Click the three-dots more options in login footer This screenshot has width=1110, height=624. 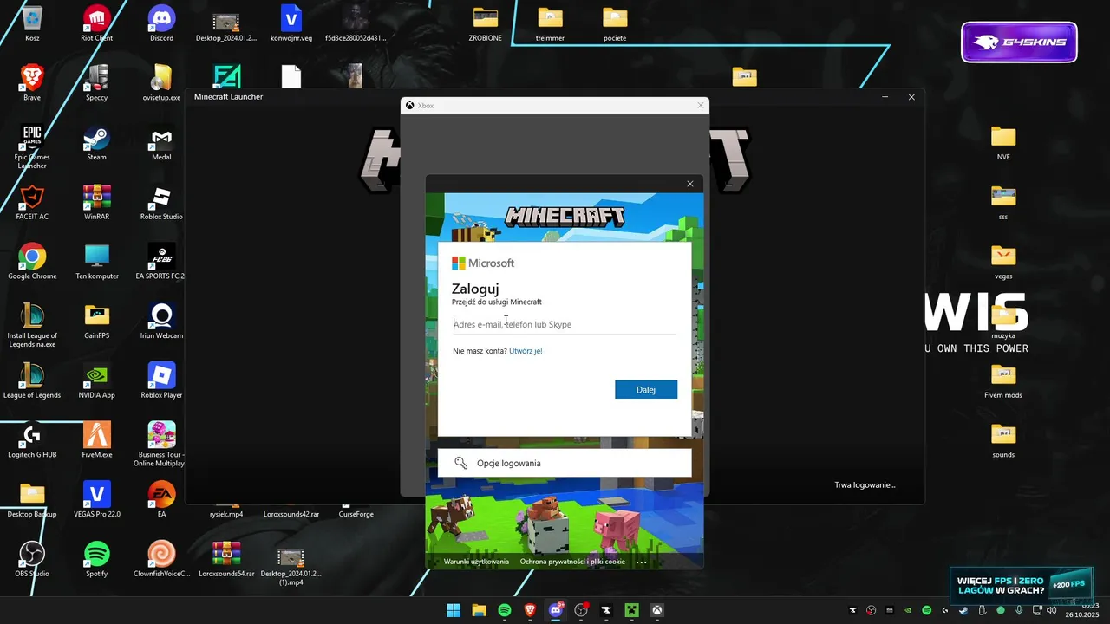[x=642, y=562]
